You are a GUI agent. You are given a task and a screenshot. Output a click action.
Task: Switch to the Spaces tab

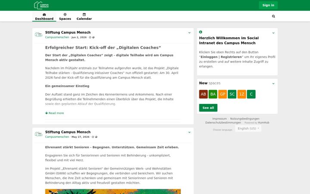point(65,16)
